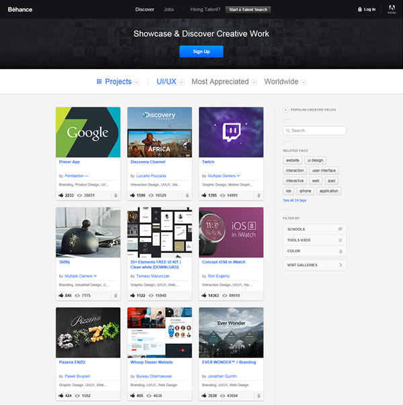403x405 pixels.
Task: Expand the Tools Used filter
Action: pos(314,240)
